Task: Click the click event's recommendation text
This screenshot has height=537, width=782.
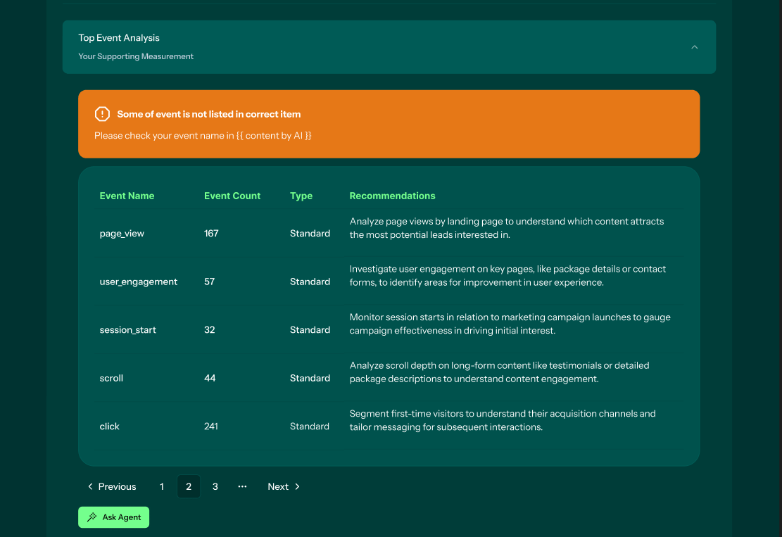Action: pyautogui.click(x=503, y=420)
